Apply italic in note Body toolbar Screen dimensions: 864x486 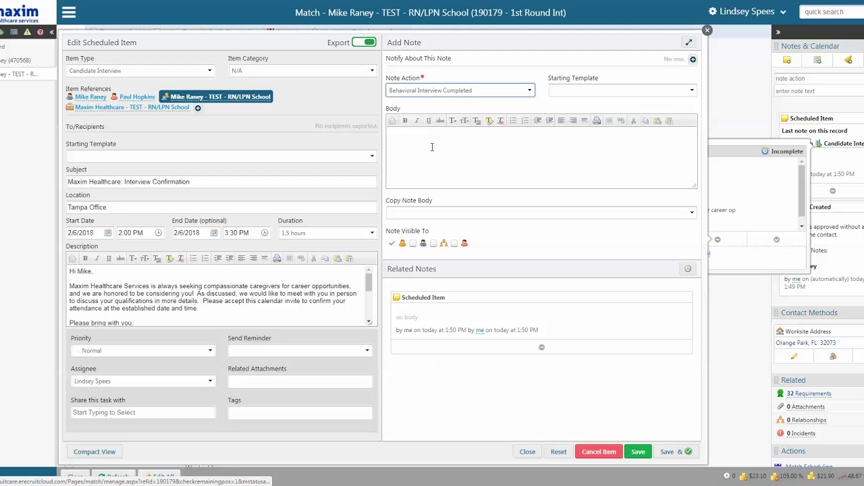pyautogui.click(x=416, y=121)
